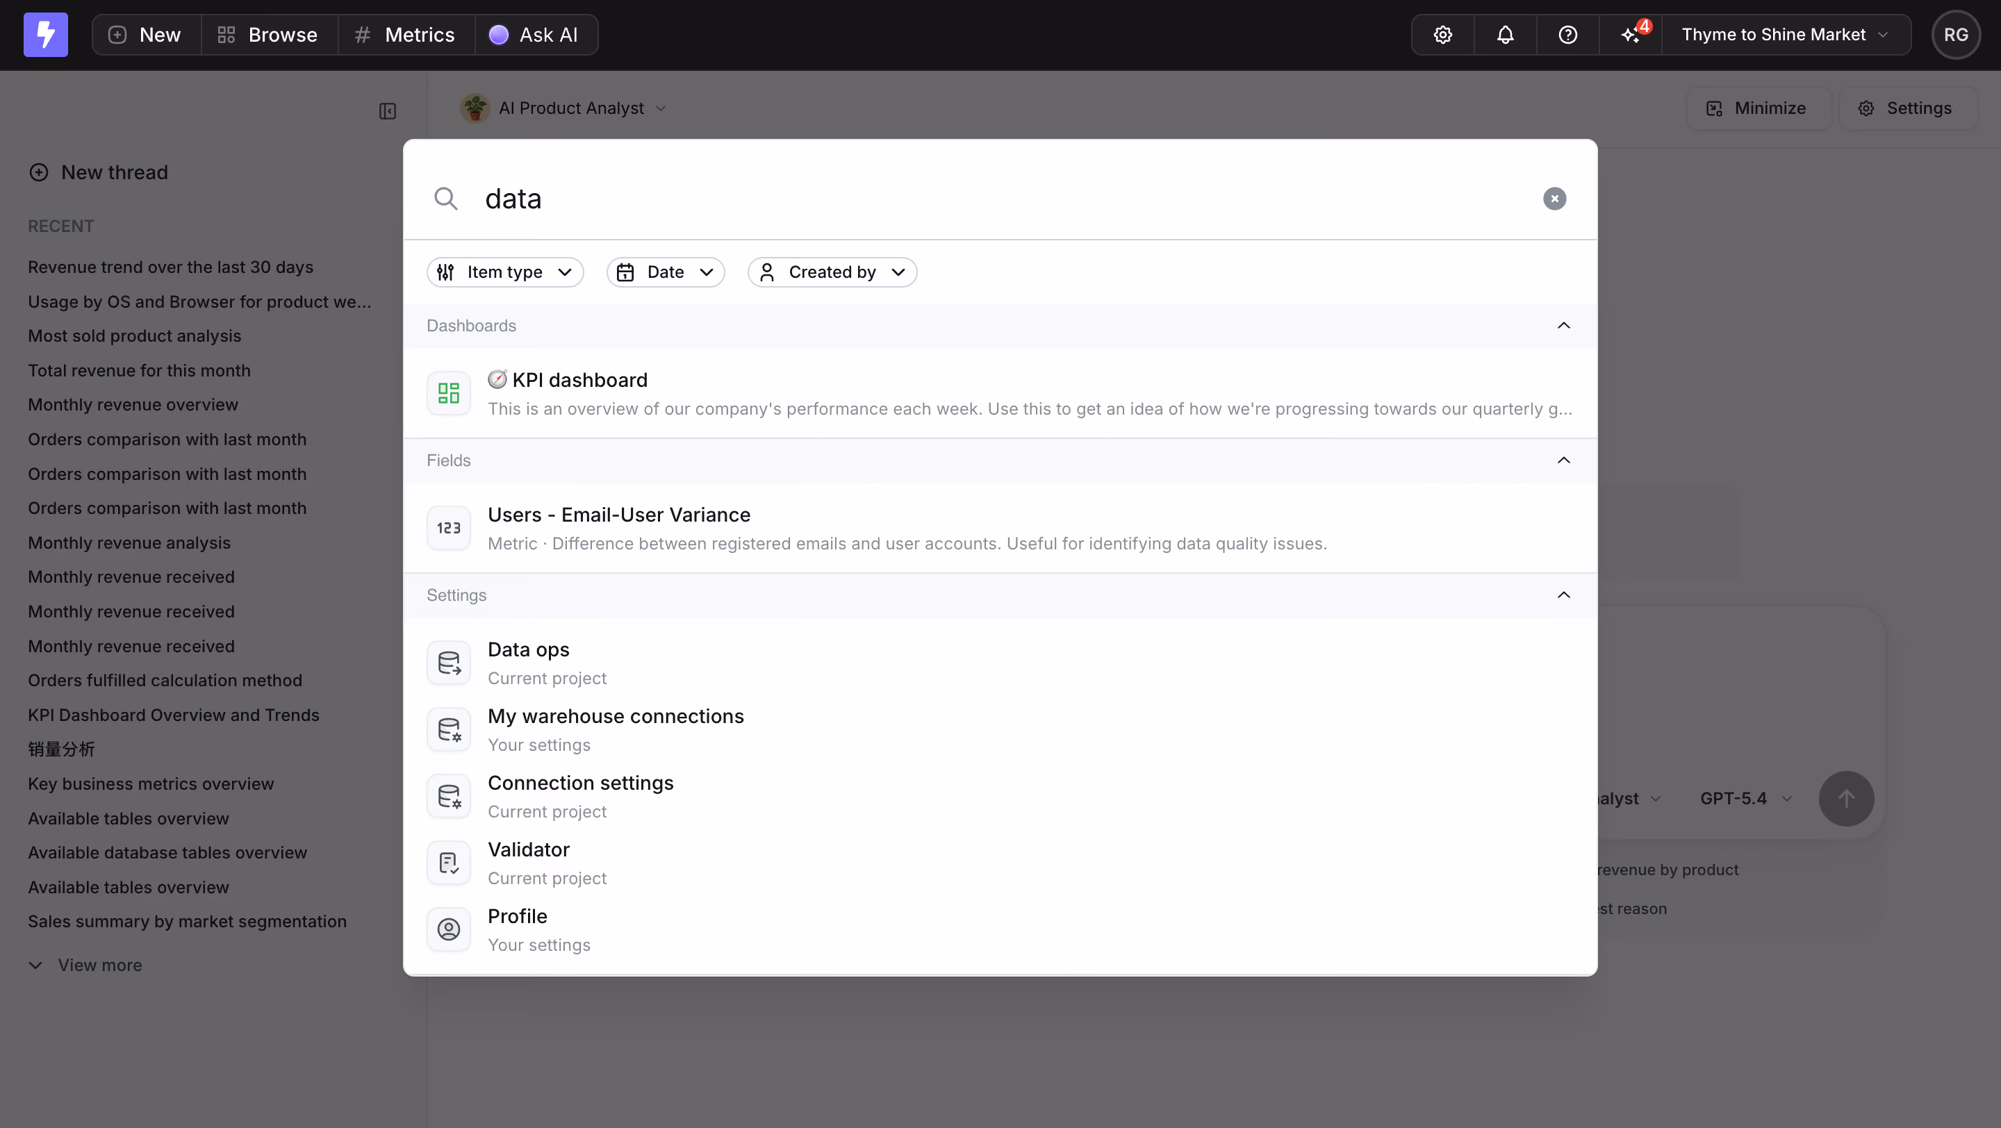
Task: Open the KPI dashboard result
Action: tap(1000, 394)
